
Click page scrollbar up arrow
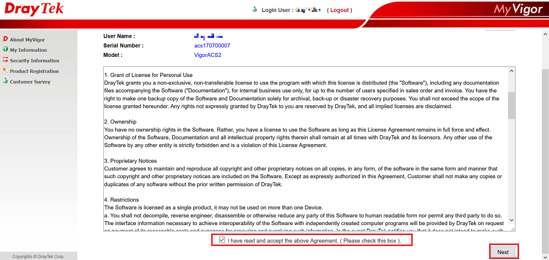546,34
